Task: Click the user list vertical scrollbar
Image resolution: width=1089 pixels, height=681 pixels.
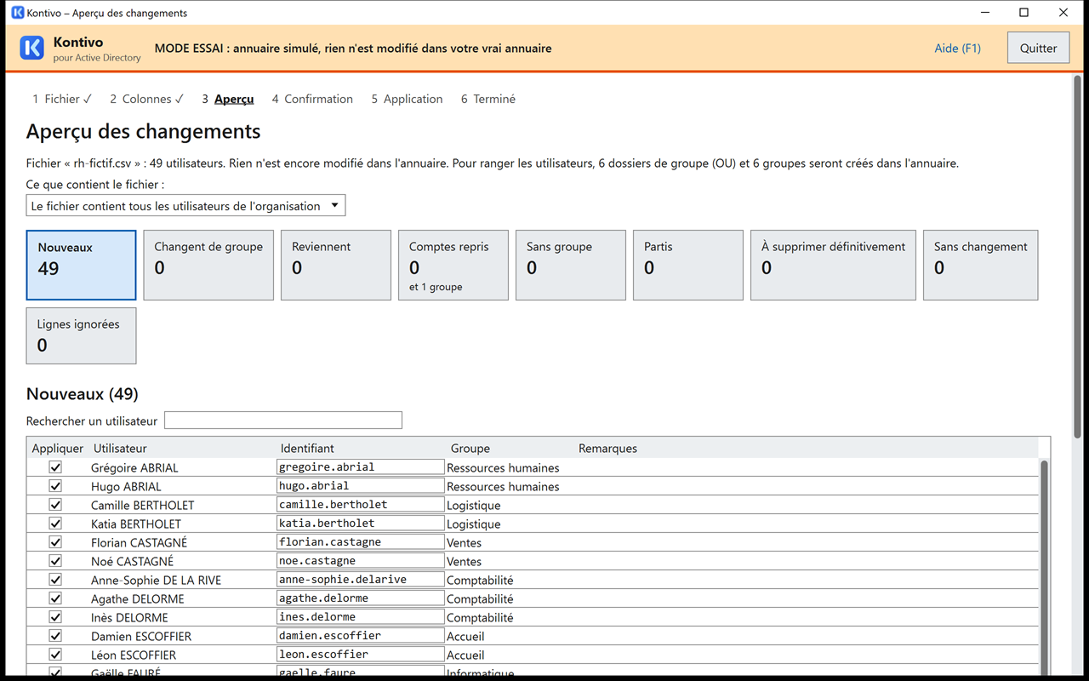Action: pyautogui.click(x=1044, y=566)
